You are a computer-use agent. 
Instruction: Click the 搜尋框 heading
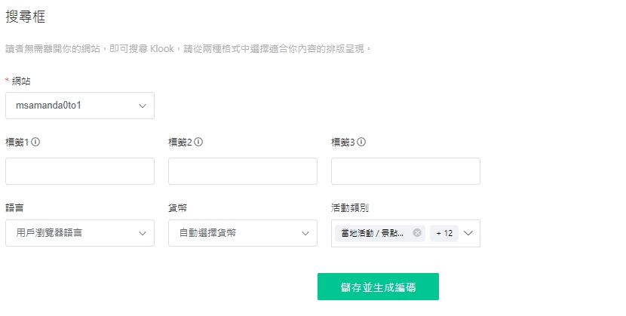click(x=25, y=17)
